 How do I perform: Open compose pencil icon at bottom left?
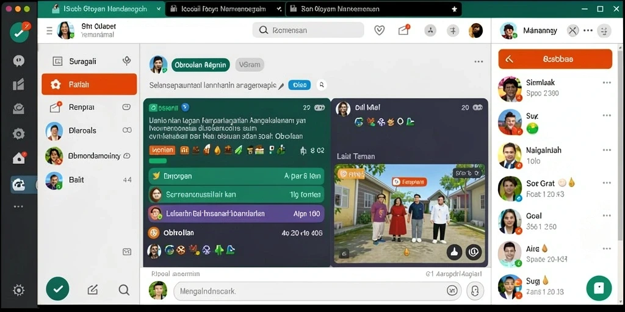(93, 289)
